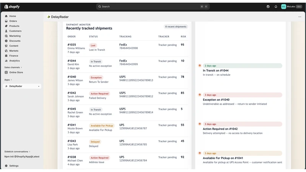Click the DelayRadar app icon in page header

pyautogui.click(x=49, y=17)
